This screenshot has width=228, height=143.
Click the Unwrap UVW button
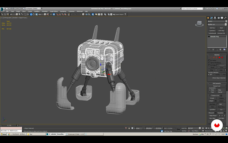pyautogui.click(x=221, y=33)
